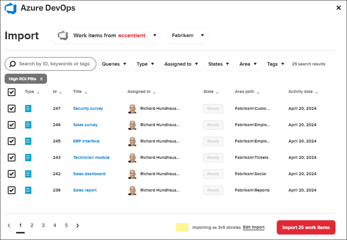Click Richard Hundhausen avatar in row 246

coord(132,125)
